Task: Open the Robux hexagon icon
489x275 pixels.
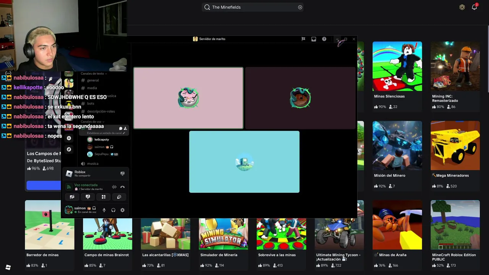Action: 462,7
